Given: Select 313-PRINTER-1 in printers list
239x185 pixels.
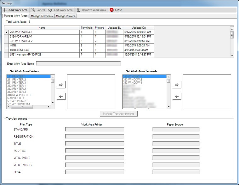Looking at the screenshot, I should click(29, 86).
